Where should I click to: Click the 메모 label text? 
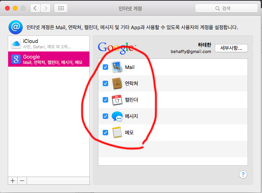click(x=129, y=133)
